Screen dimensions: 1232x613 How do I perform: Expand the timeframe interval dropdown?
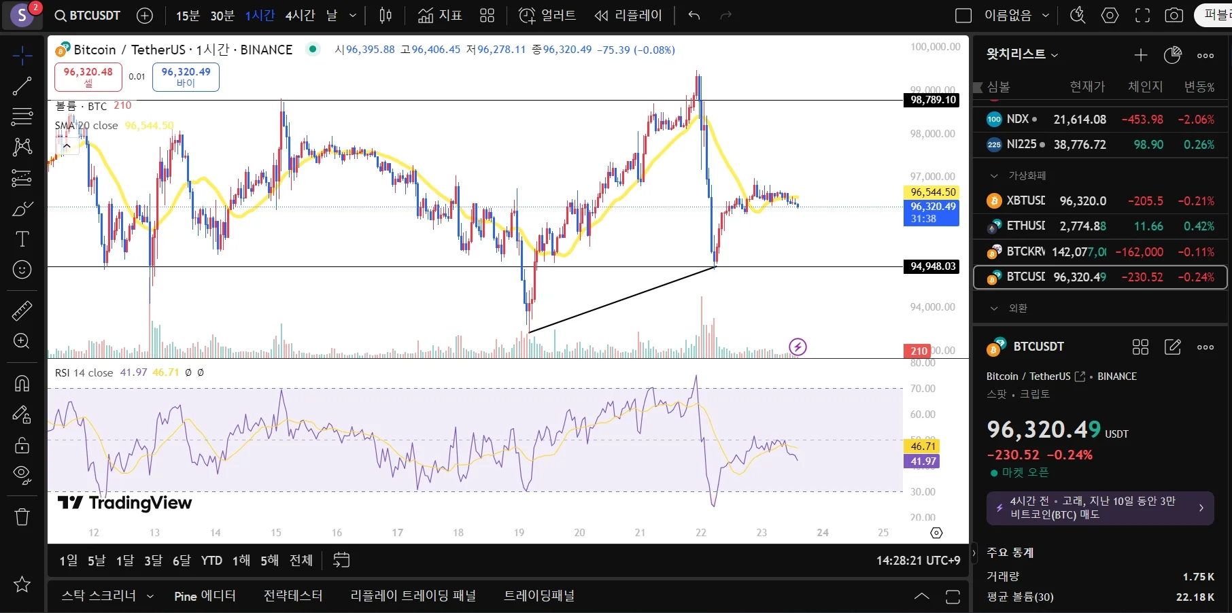353,15
